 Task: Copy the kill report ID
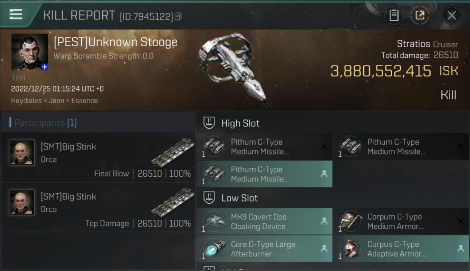[178, 16]
